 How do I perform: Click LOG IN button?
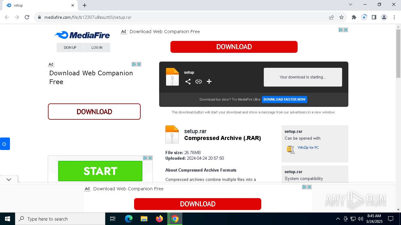click(x=97, y=47)
